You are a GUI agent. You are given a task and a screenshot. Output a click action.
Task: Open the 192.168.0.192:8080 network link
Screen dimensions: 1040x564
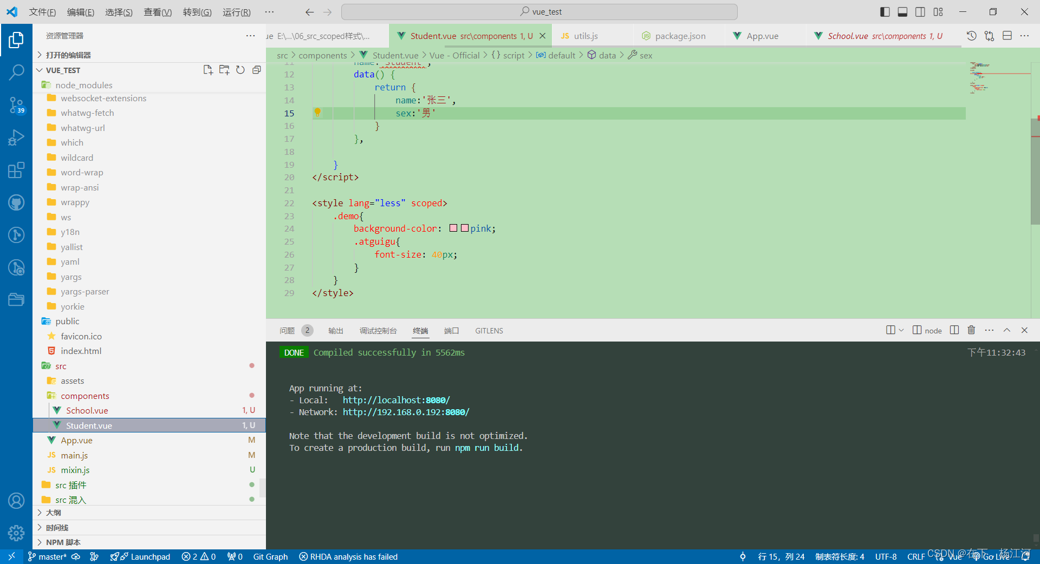406,412
